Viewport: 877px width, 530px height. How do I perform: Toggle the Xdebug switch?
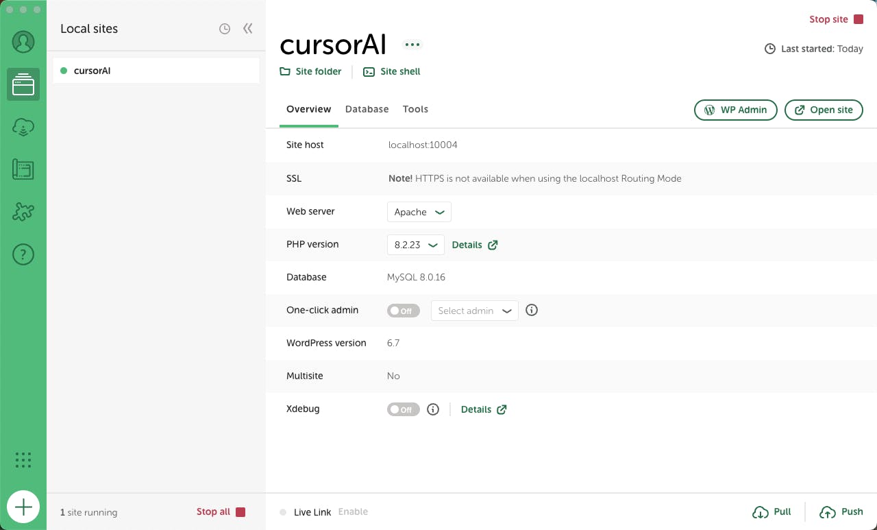pos(404,409)
